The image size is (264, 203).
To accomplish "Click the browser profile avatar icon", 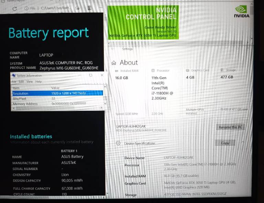I will (x=89, y=8).
